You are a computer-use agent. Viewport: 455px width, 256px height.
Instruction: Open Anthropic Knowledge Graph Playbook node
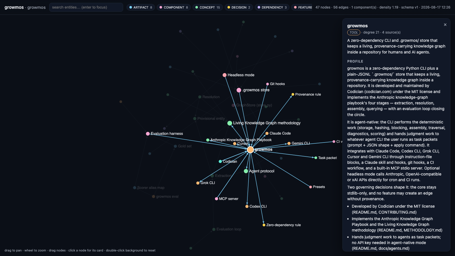coord(208,140)
